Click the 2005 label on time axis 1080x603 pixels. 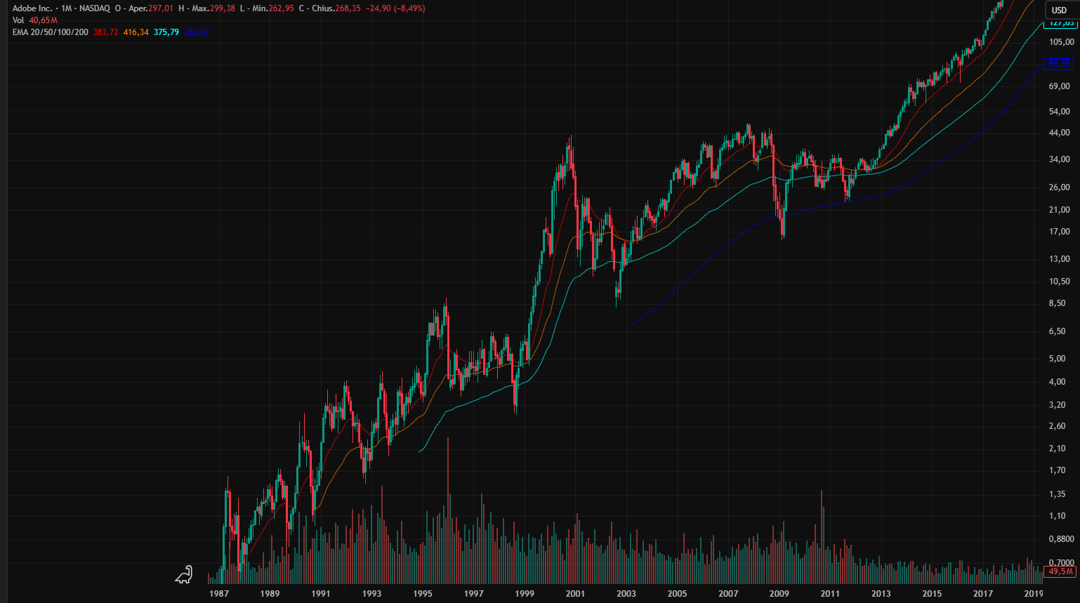pyautogui.click(x=677, y=593)
